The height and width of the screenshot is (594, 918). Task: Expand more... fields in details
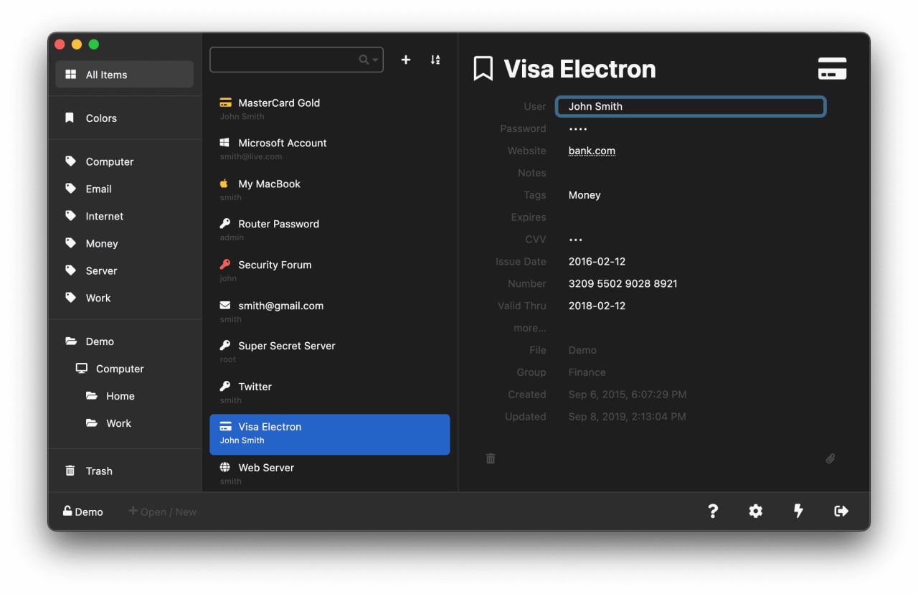(529, 328)
